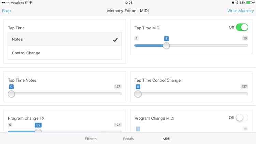
Task: Click the Tap Time Control Change slider handle
Action: pos(138,94)
